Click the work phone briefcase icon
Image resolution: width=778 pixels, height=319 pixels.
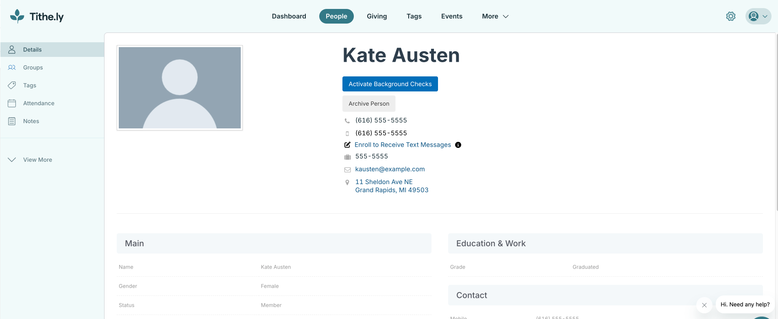(x=347, y=157)
